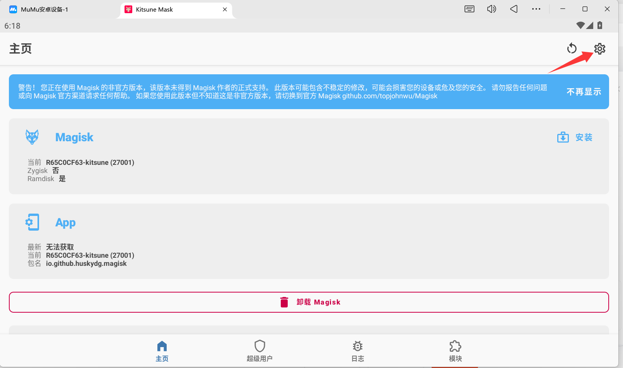Click the MuMu back triangle icon

pos(514,9)
